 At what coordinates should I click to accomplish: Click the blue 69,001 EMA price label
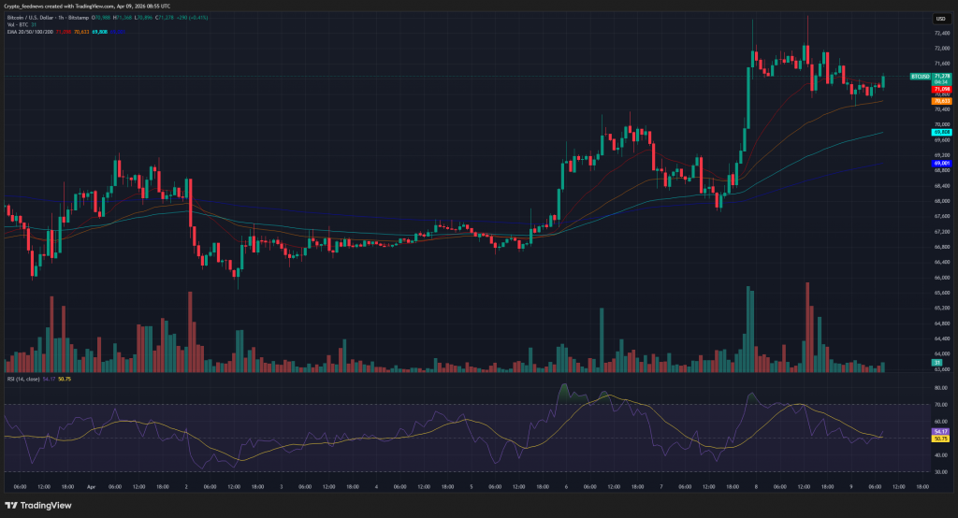coord(942,164)
